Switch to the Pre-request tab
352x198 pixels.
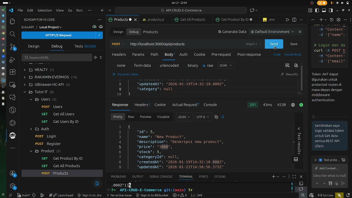[221, 54]
